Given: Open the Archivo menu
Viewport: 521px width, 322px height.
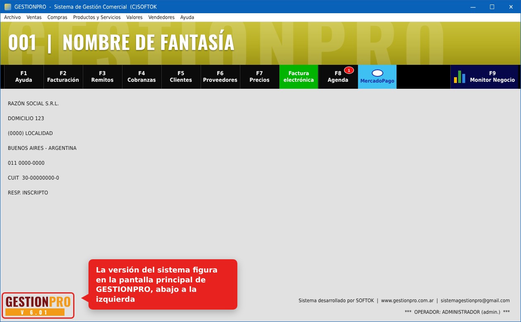Looking at the screenshot, I should pos(12,17).
